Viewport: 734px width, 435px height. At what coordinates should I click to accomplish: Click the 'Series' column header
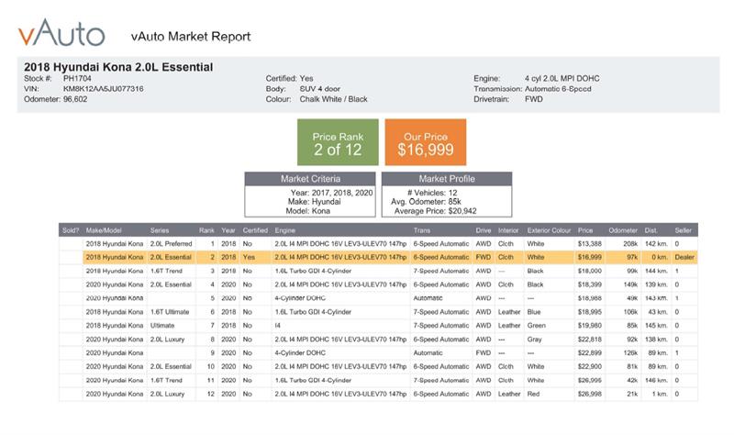tap(160, 230)
